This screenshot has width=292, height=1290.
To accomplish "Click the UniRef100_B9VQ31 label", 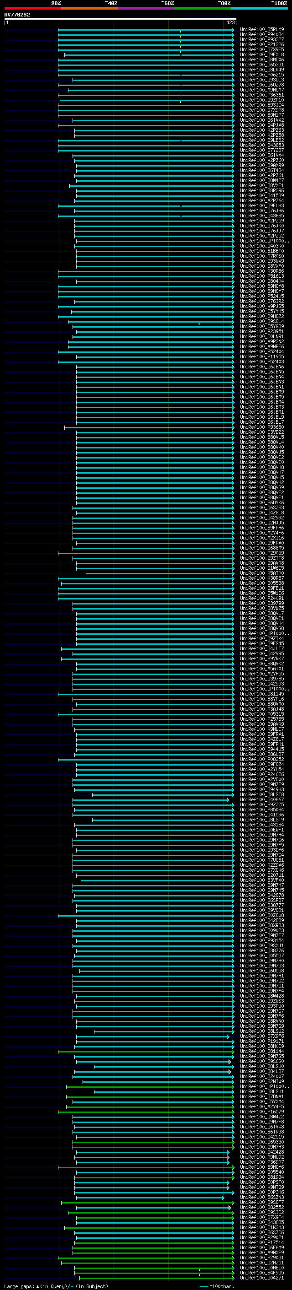I will 261,910.
